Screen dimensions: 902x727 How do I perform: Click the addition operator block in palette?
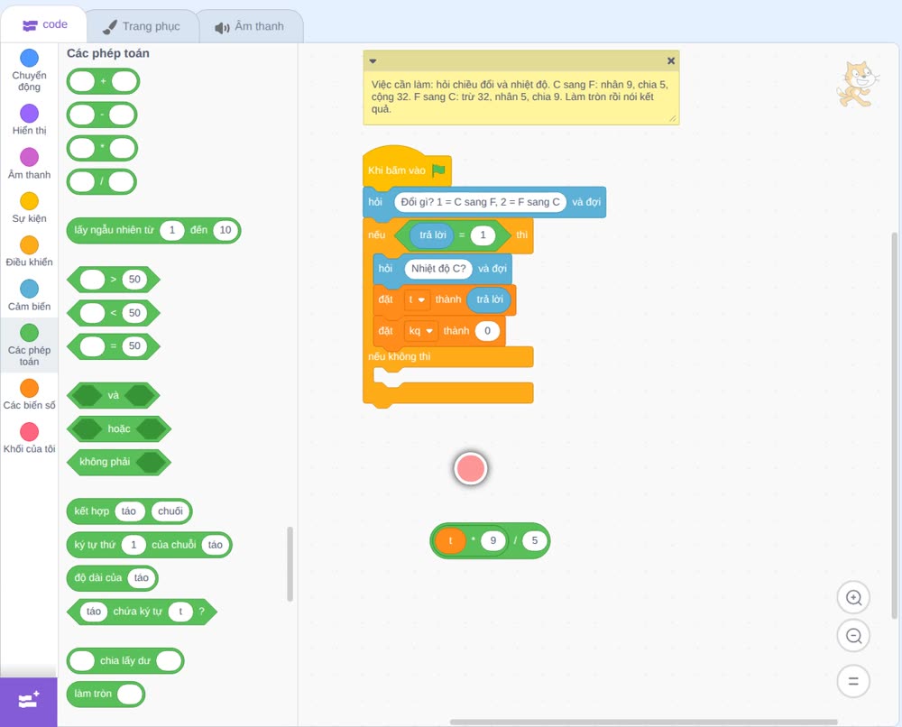click(103, 81)
